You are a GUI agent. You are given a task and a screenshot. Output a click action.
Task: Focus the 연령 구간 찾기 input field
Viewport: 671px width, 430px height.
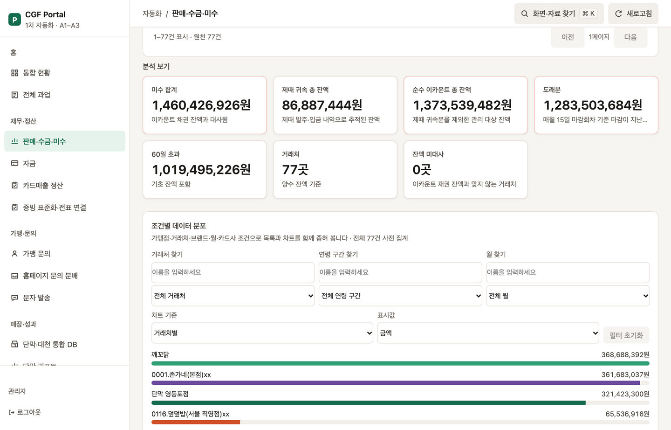pyautogui.click(x=400, y=272)
